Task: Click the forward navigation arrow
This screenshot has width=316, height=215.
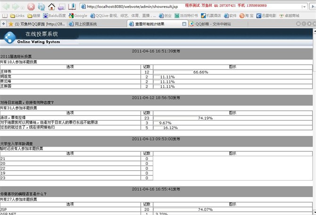Action: [x=15, y=7]
